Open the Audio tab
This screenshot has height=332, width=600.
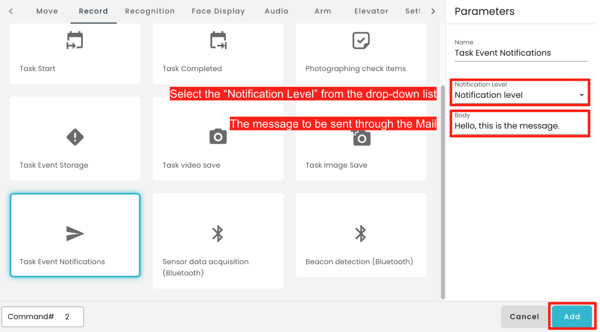[x=277, y=11]
